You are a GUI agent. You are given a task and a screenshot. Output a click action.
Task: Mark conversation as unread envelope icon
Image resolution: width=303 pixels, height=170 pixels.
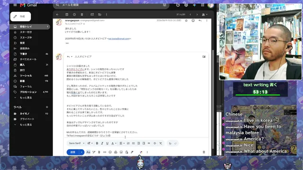tap(92, 15)
